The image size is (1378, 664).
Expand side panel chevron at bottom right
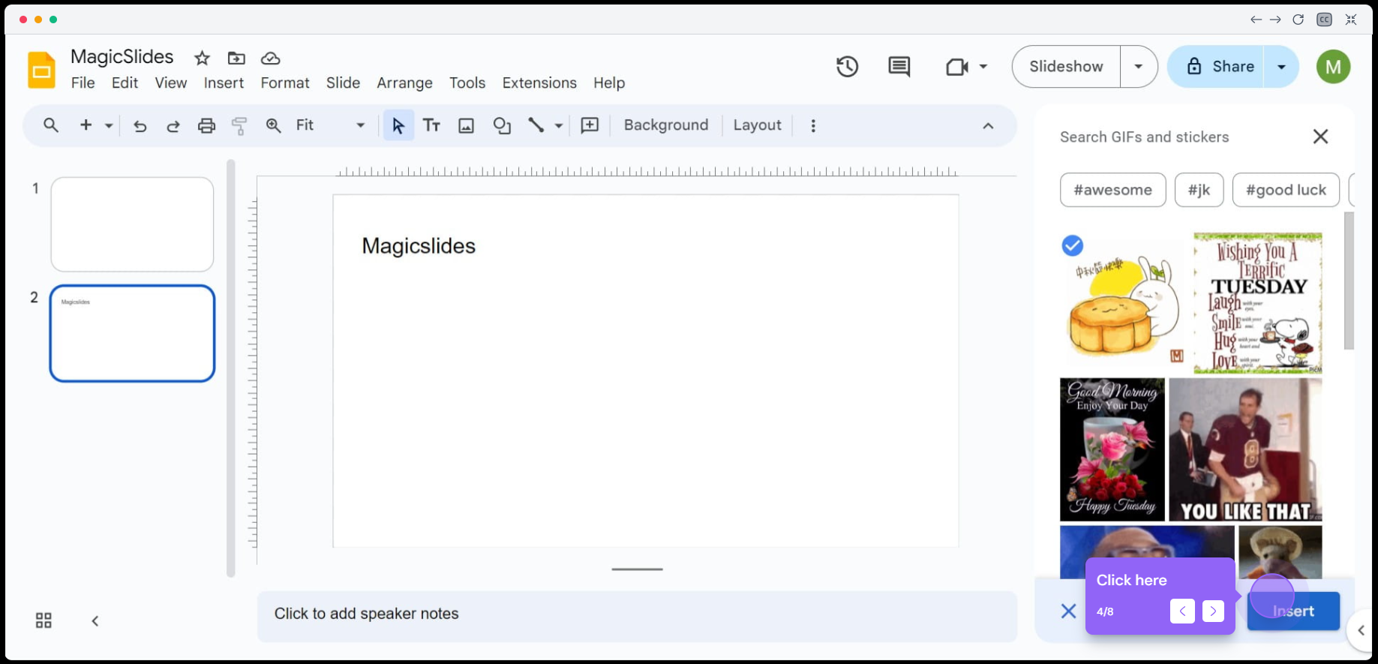click(1361, 630)
